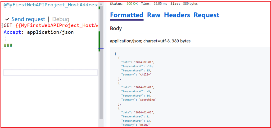Click the 200 OK status text
Viewport: 271px width, 128px height.
point(132,4)
